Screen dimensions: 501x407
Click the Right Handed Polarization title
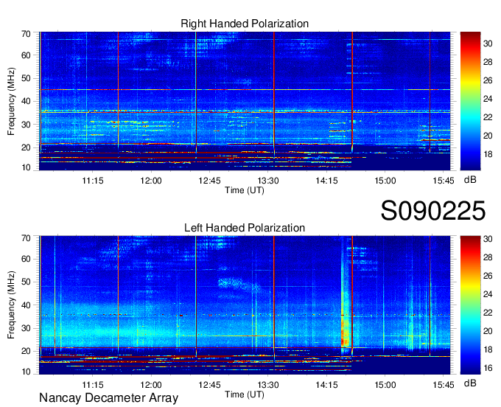245,24
